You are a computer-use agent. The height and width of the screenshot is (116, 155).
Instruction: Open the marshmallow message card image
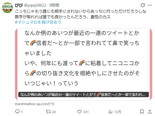point(84,64)
